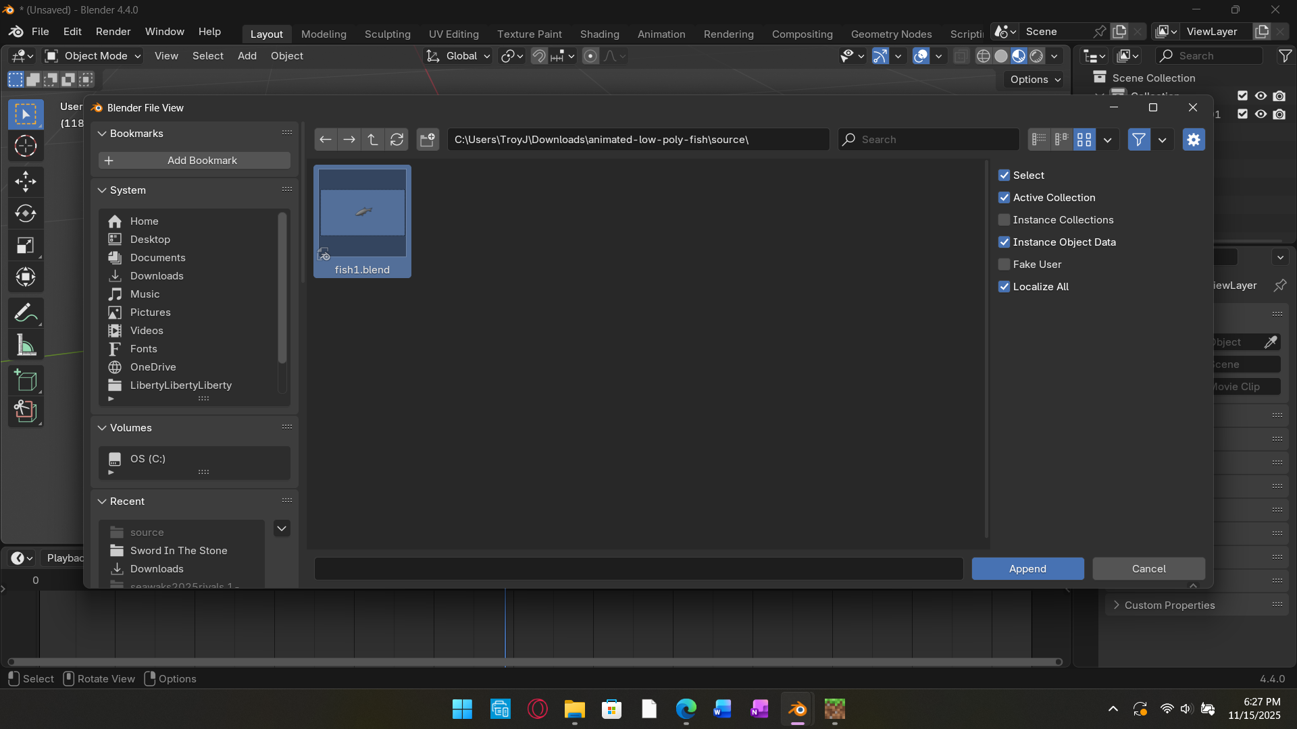Select the Scale tool

[26, 246]
